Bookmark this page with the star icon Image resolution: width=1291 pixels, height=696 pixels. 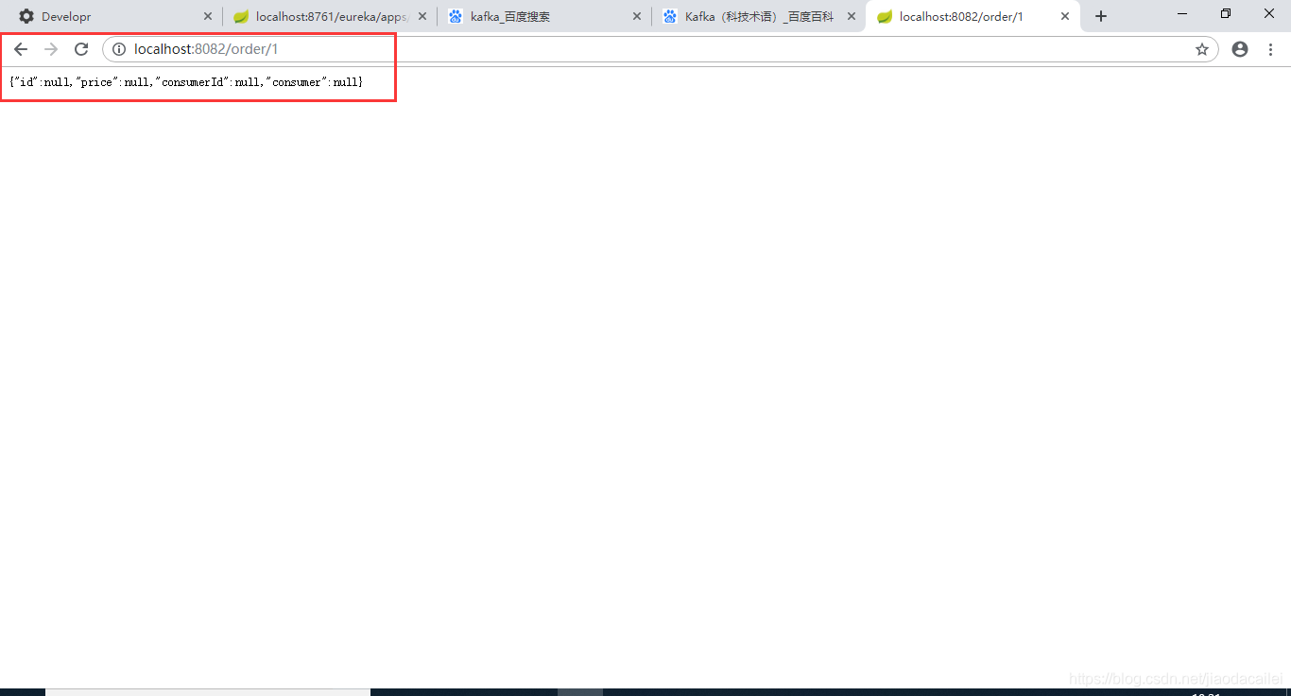(1202, 49)
